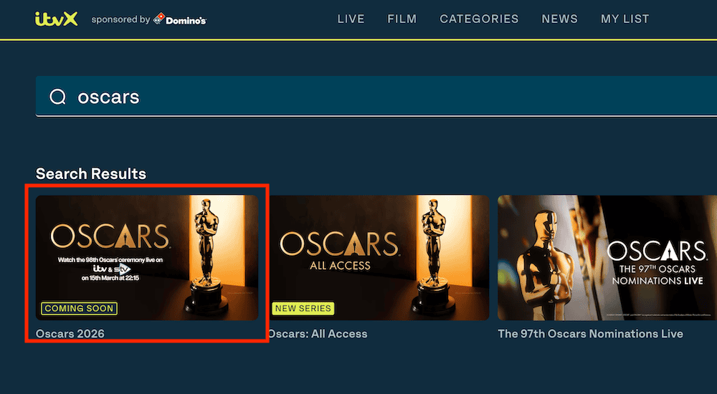Click the NEW SERIES badge
Screen dimensions: 717x394
[303, 309]
